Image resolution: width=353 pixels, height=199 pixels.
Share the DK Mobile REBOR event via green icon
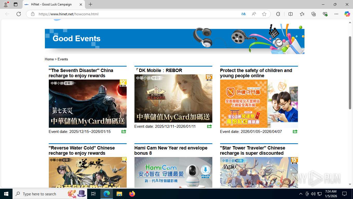(209, 126)
